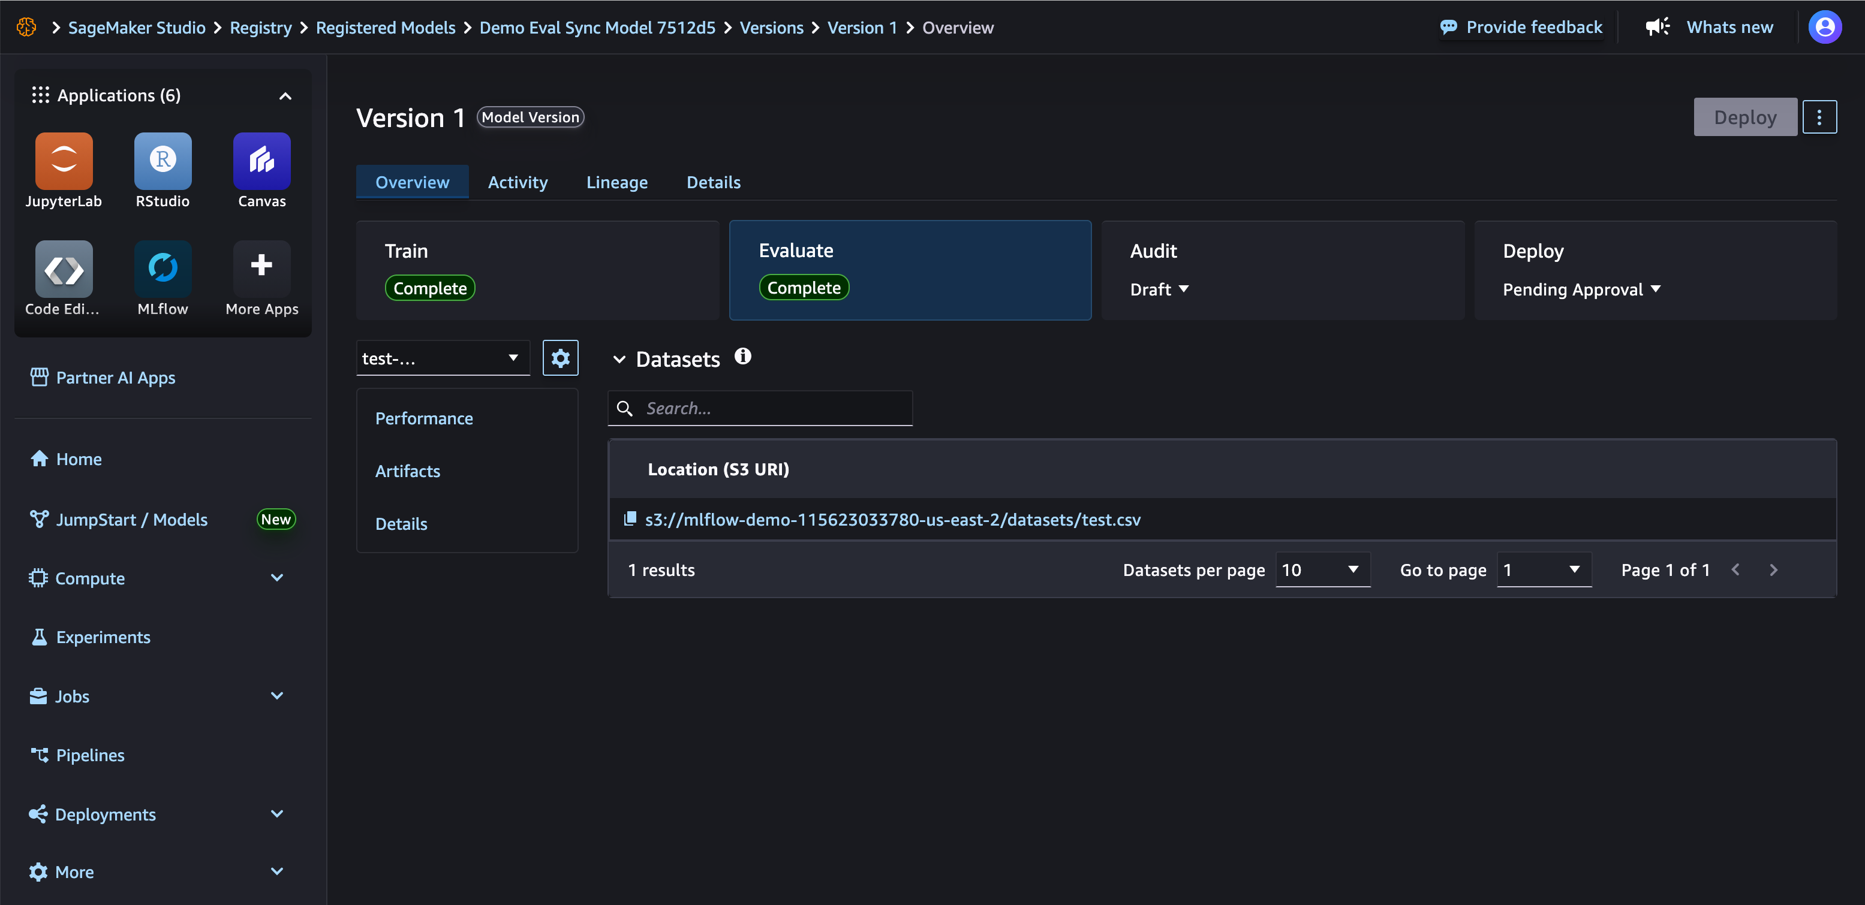
Task: Switch to the Lineage tab
Action: click(617, 182)
